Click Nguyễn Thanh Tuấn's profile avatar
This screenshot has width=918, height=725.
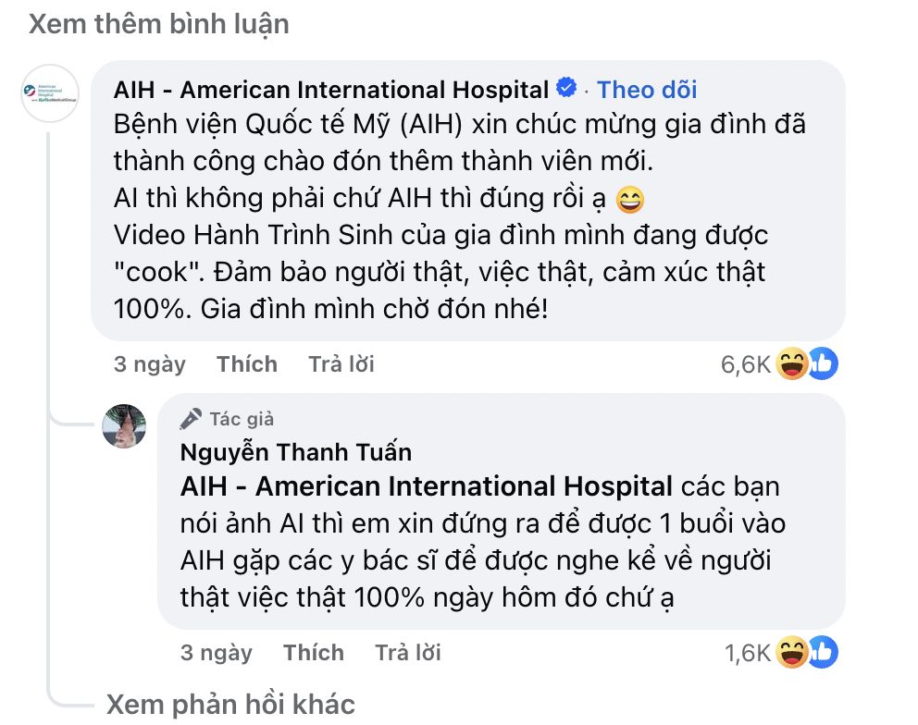(x=124, y=425)
